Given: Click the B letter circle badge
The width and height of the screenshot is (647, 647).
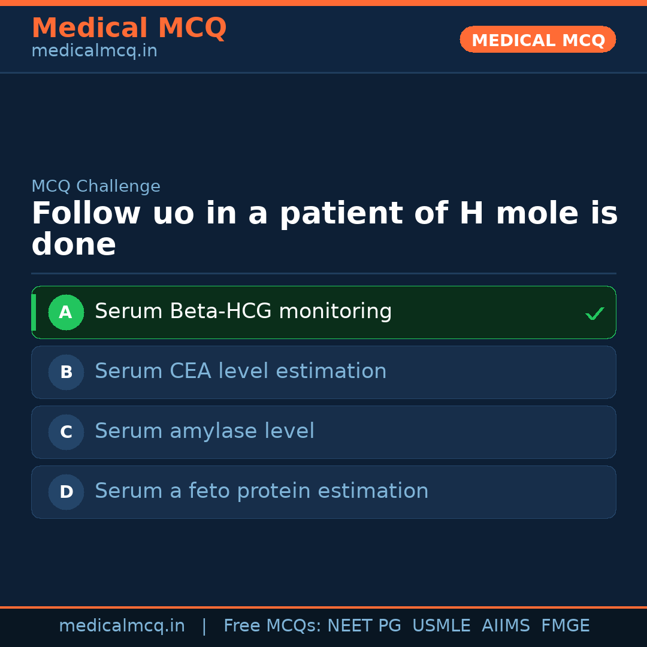Looking at the screenshot, I should pos(66,372).
